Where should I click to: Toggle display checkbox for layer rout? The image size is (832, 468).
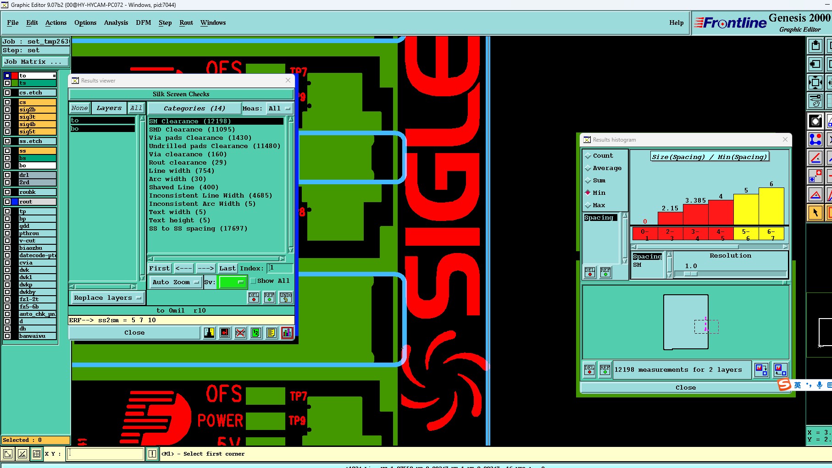(7, 202)
